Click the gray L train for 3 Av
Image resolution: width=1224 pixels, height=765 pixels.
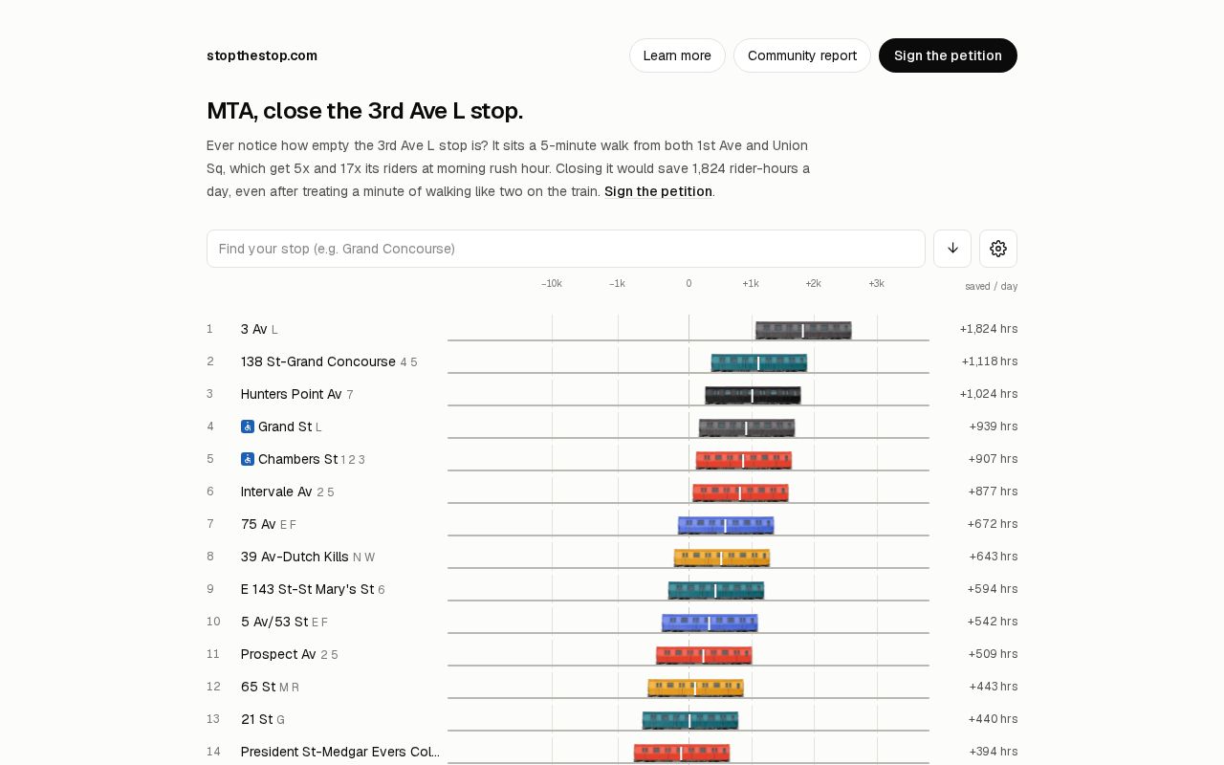[x=803, y=330]
